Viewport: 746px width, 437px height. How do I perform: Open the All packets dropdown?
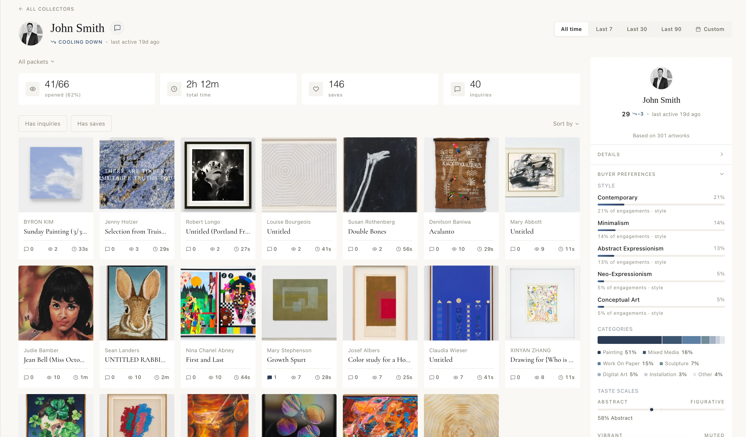[36, 62]
